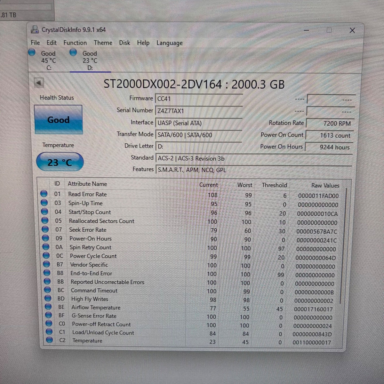Click the status orb for G-Sense Error Rate

(x=48, y=315)
